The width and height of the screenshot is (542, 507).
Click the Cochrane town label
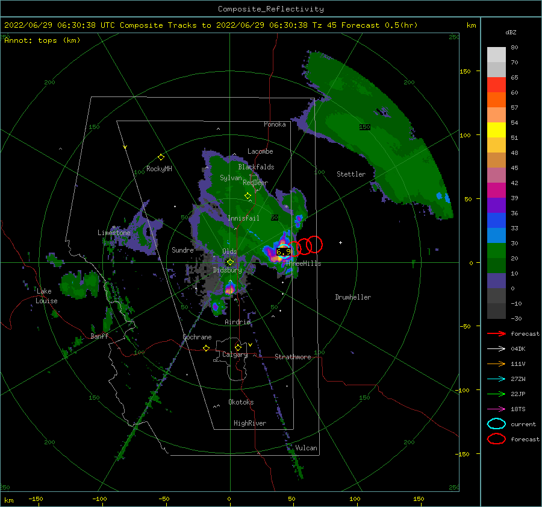click(x=197, y=337)
